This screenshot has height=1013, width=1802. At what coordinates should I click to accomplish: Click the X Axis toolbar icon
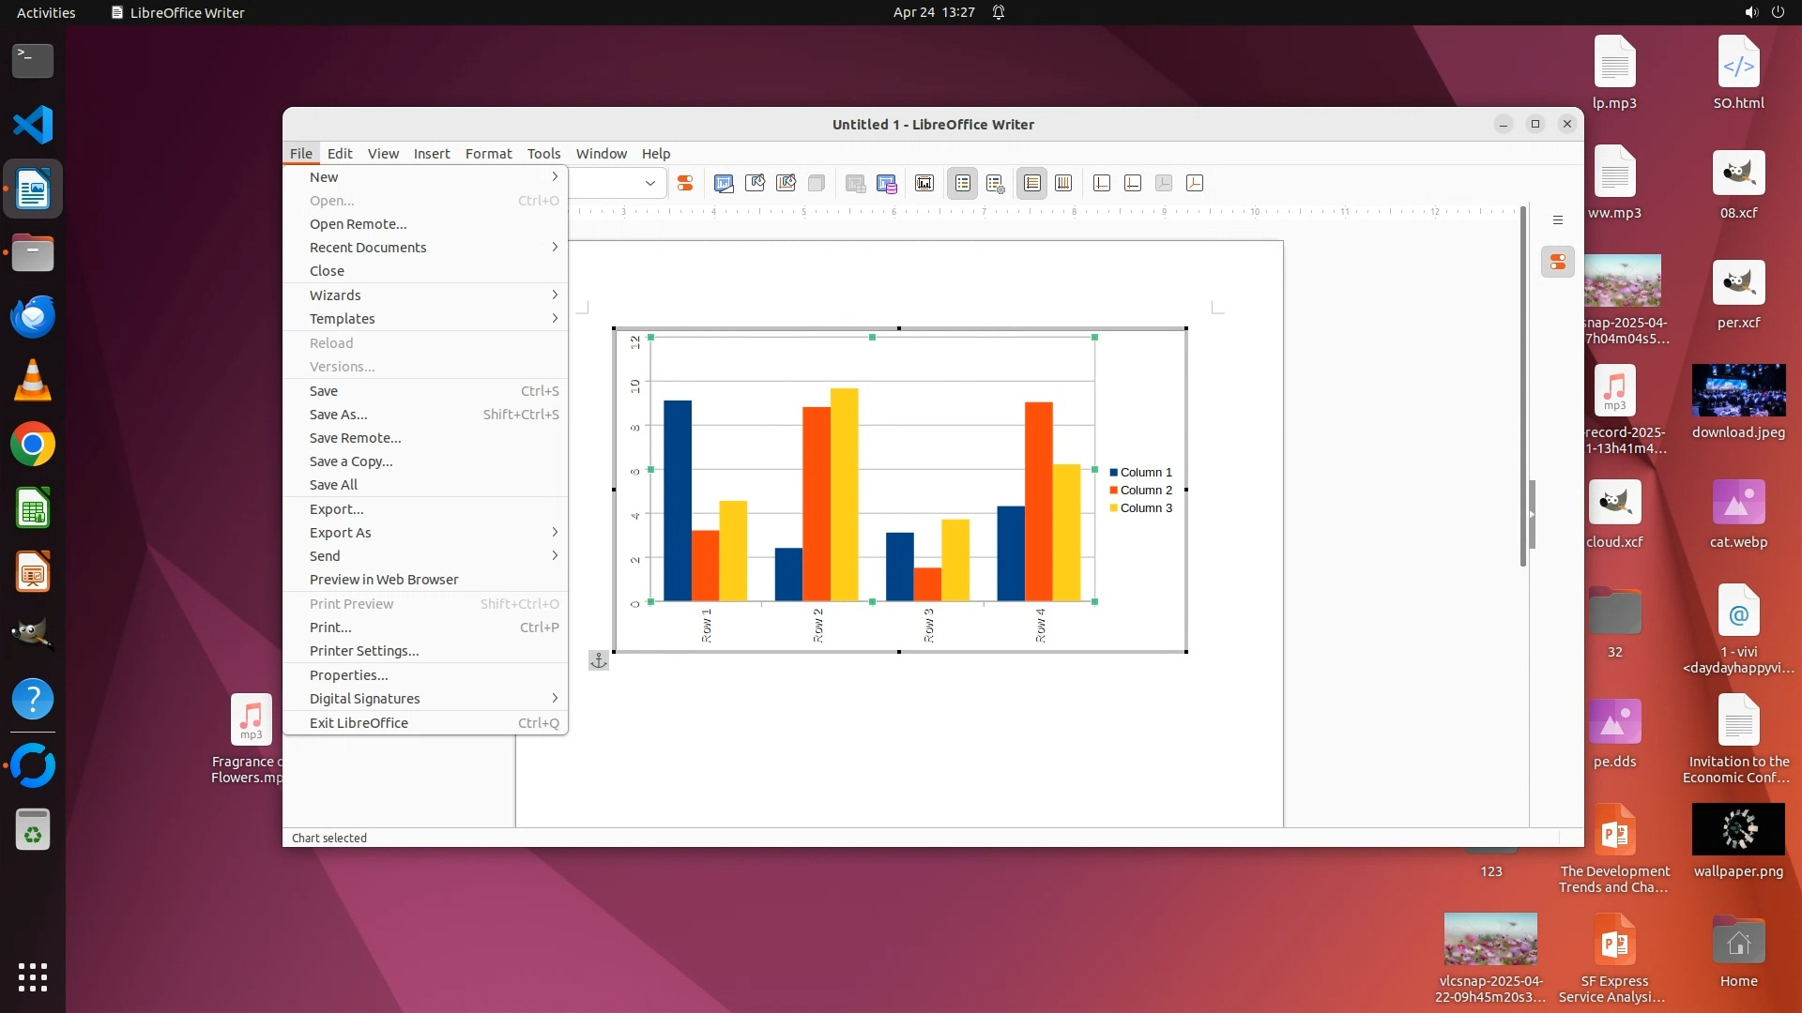[x=1102, y=184]
